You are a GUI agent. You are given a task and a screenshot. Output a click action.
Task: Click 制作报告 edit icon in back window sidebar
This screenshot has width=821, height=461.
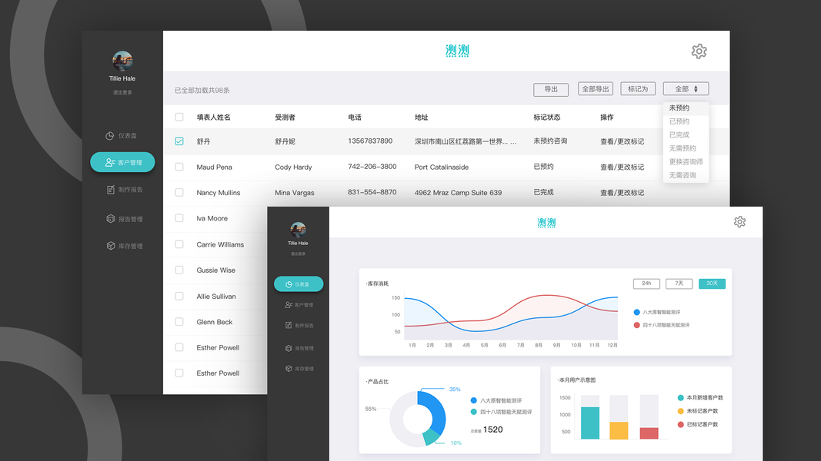tap(111, 190)
